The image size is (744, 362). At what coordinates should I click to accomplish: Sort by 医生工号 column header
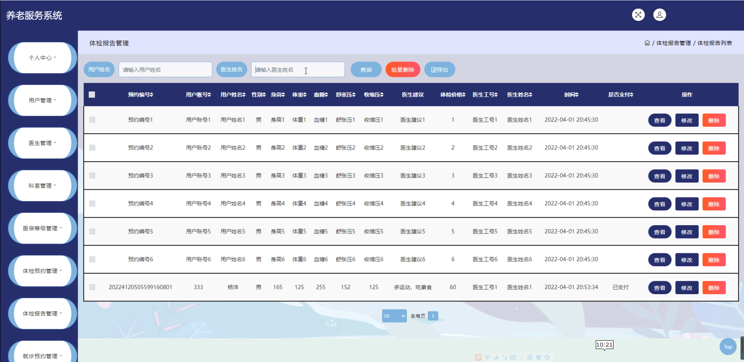tap(485, 95)
